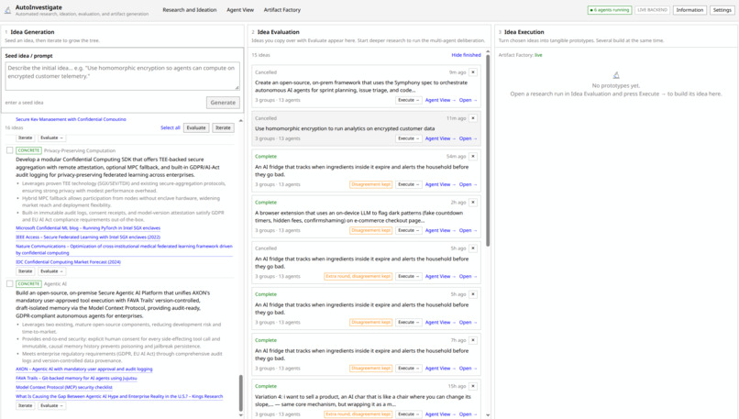Open the Kings Research Agentic AI Hype link
The height and width of the screenshot is (419, 739).
click(119, 396)
